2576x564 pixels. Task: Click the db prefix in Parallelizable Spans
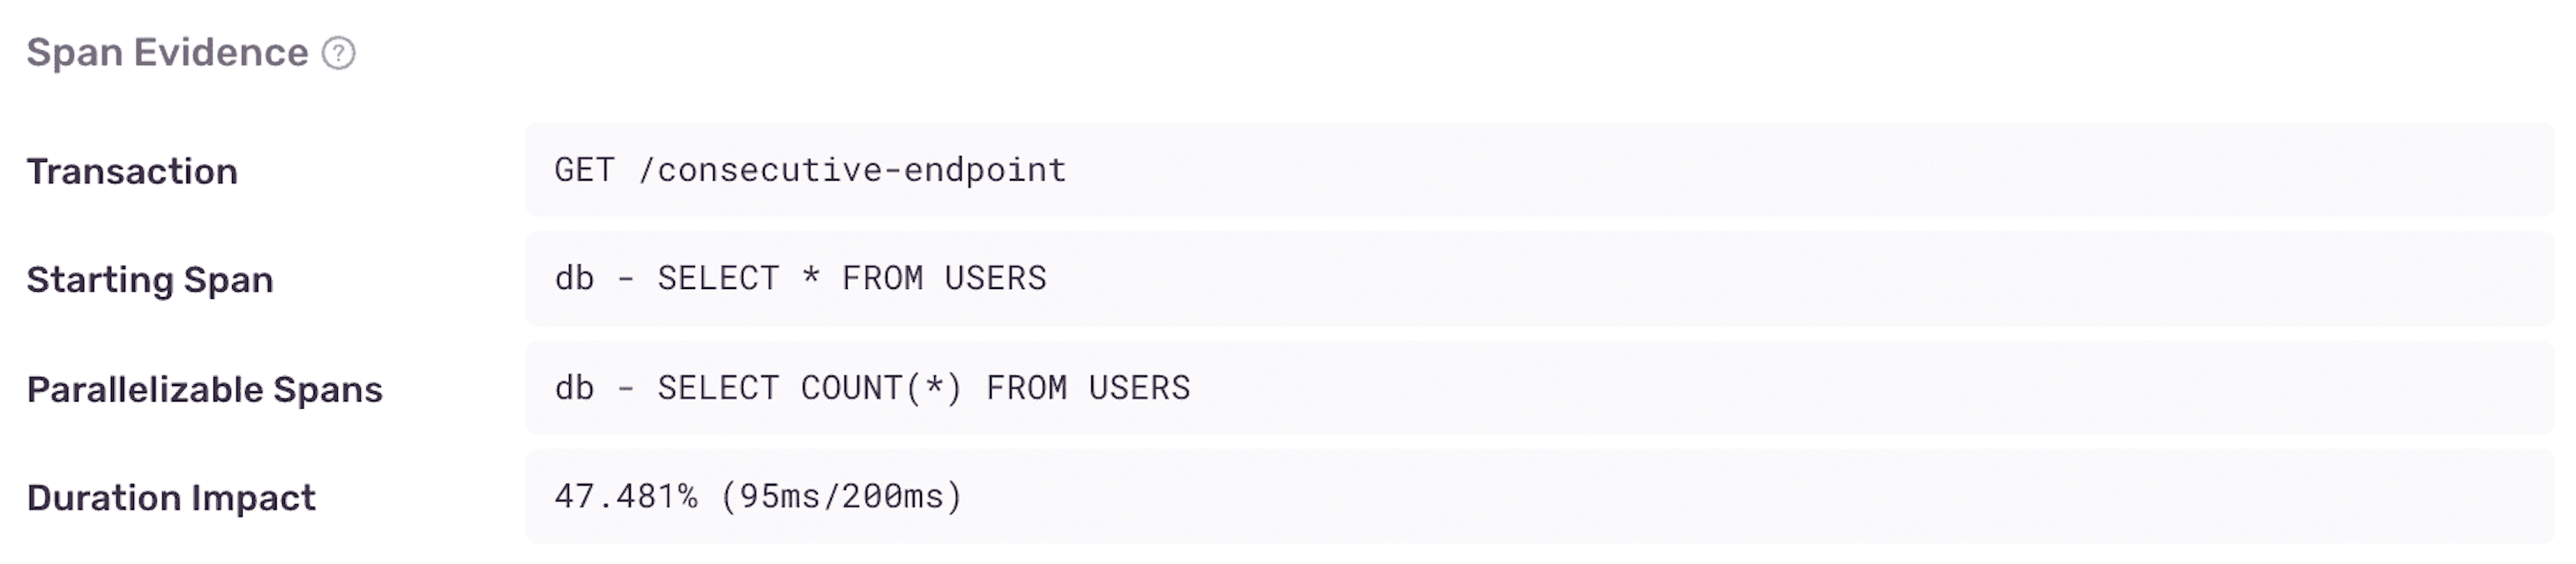click(574, 388)
